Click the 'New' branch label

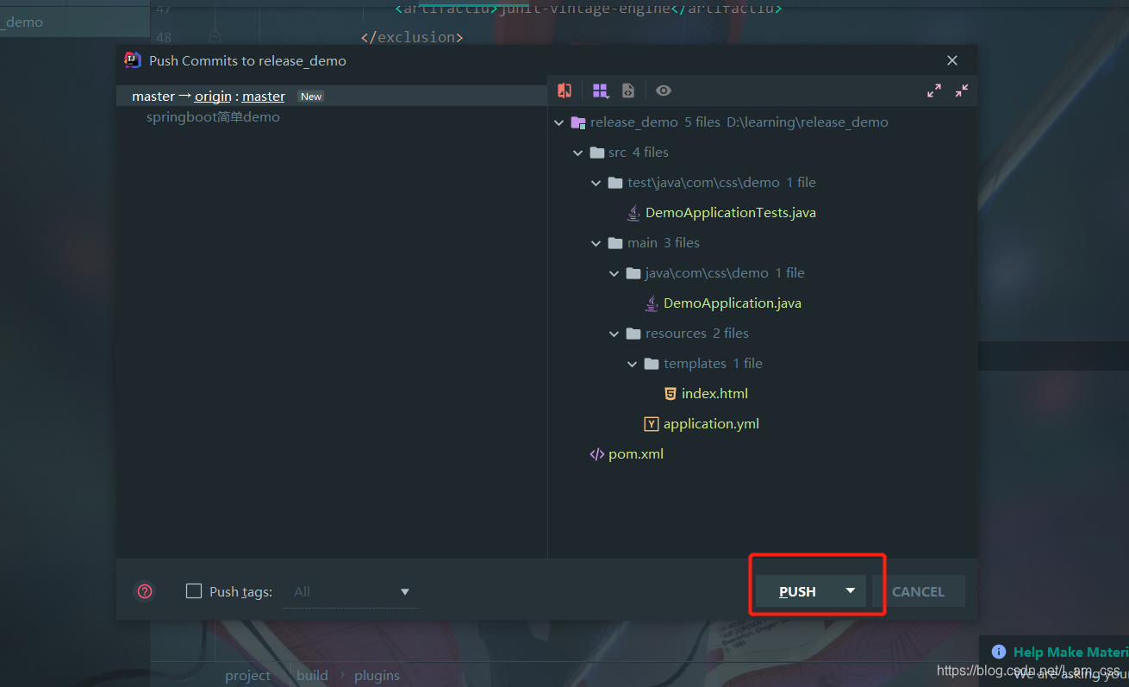[311, 97]
